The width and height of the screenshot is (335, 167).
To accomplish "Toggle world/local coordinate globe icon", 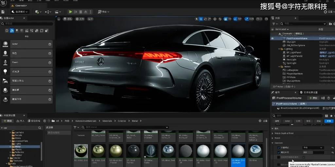I will point(215,19).
